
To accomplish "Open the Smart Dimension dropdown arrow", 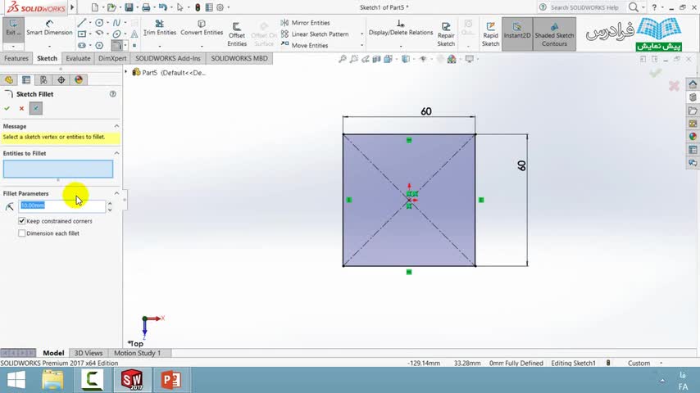I will pyautogui.click(x=49, y=46).
